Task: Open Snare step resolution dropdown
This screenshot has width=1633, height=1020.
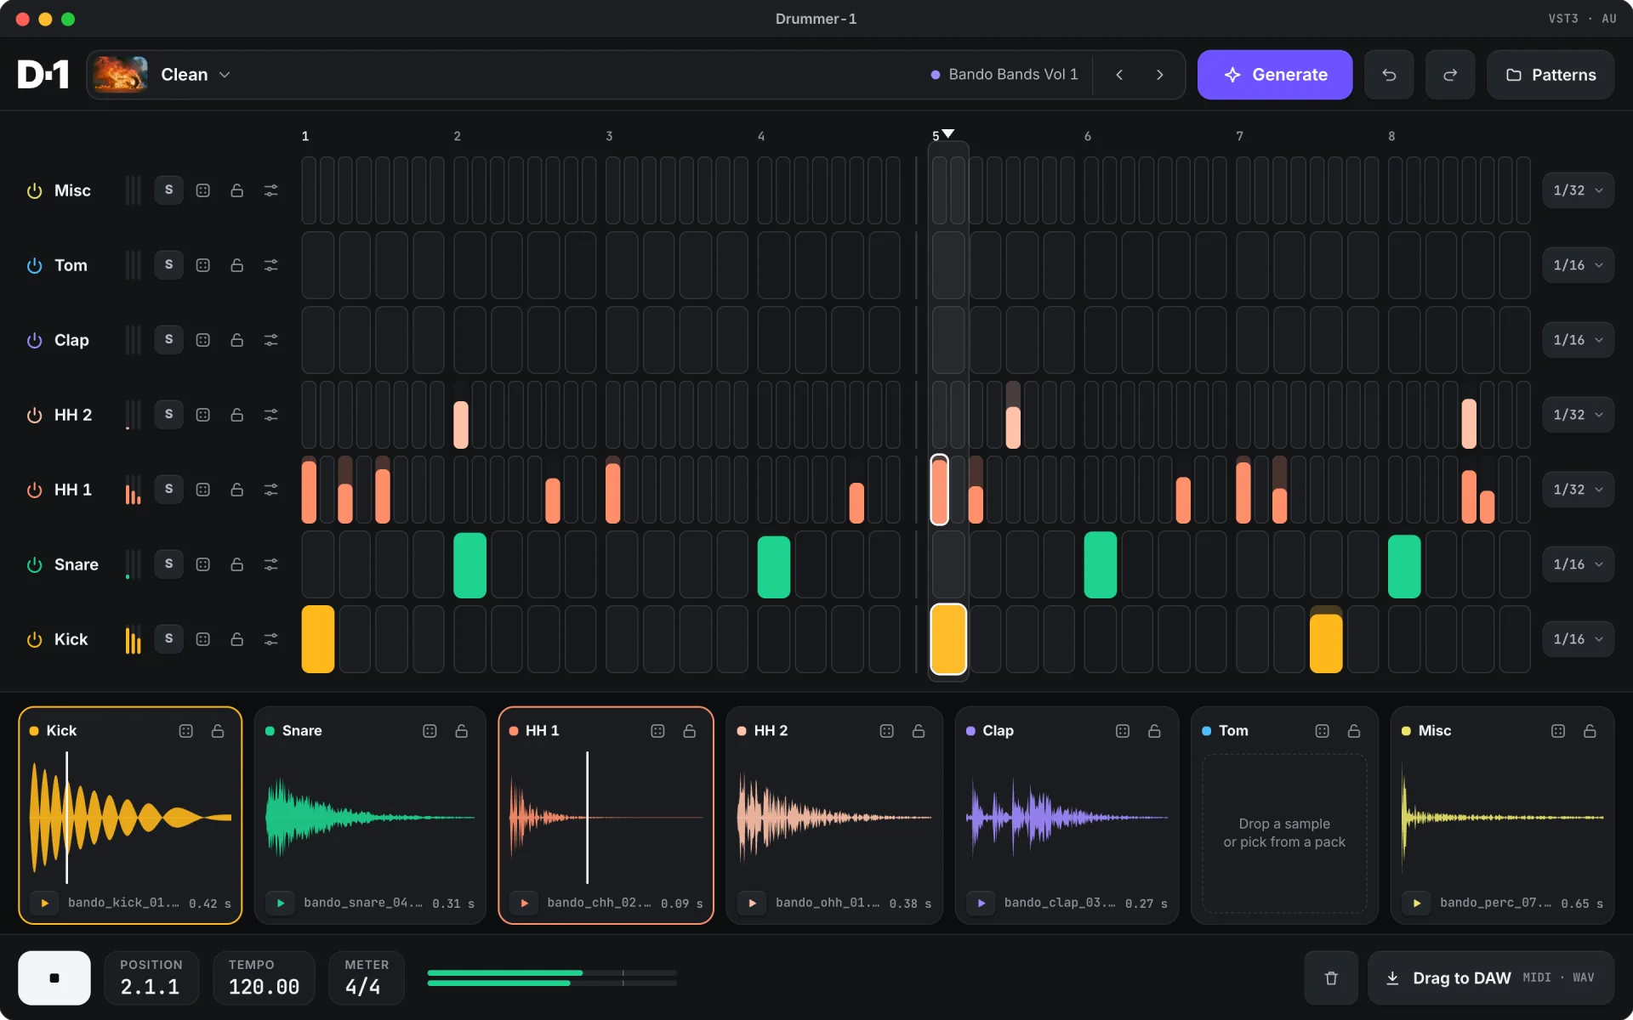Action: (x=1578, y=564)
